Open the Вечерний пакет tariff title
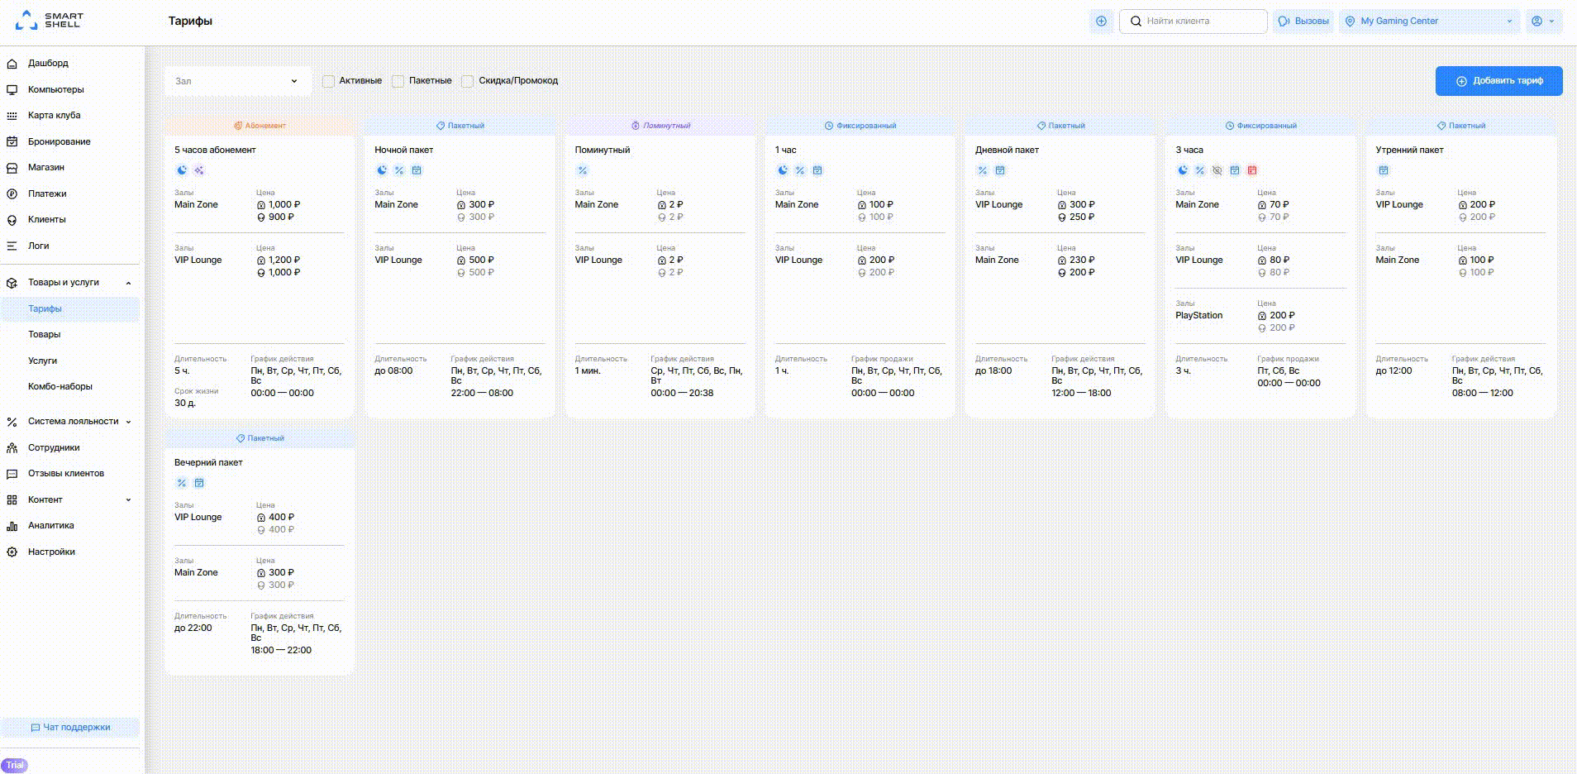The width and height of the screenshot is (1577, 774). pos(208,463)
